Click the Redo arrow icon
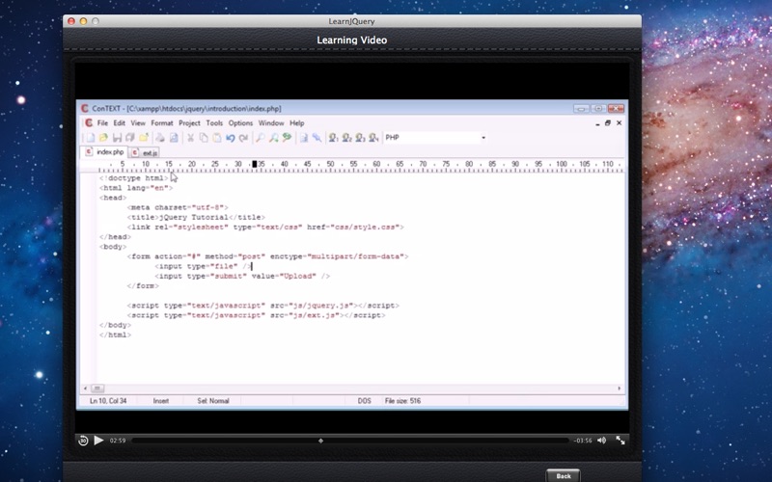The width and height of the screenshot is (772, 482). coord(243,138)
